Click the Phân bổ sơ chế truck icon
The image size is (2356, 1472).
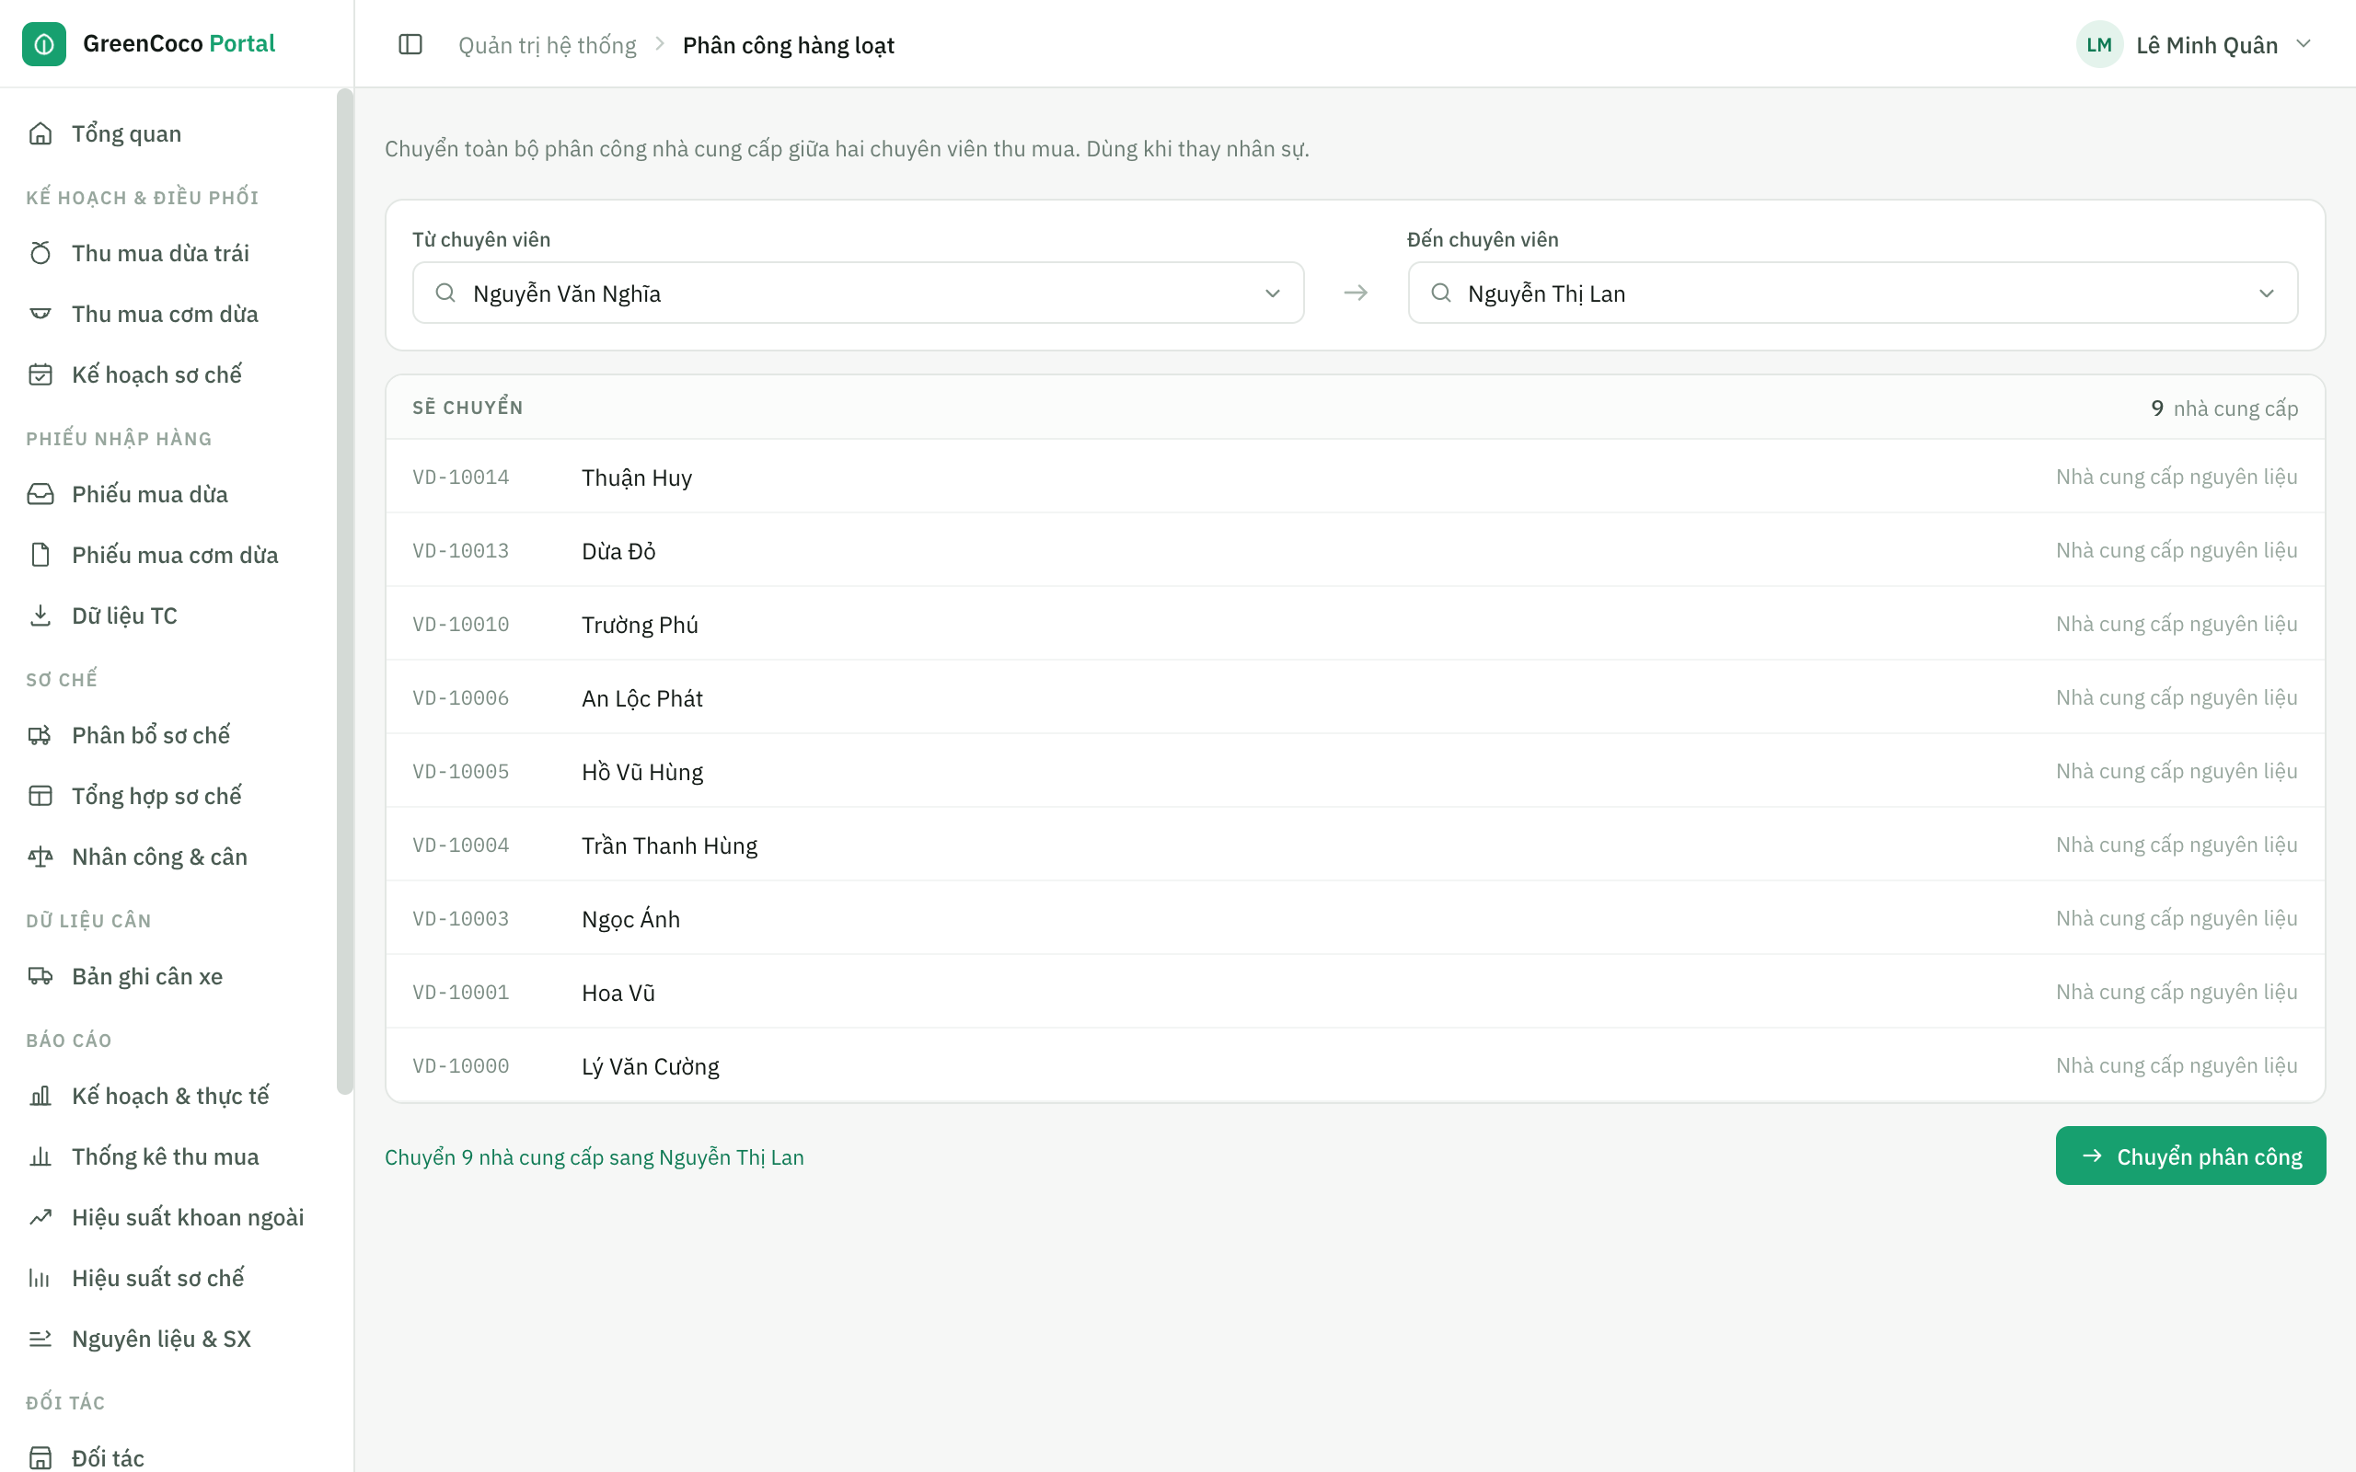click(40, 735)
